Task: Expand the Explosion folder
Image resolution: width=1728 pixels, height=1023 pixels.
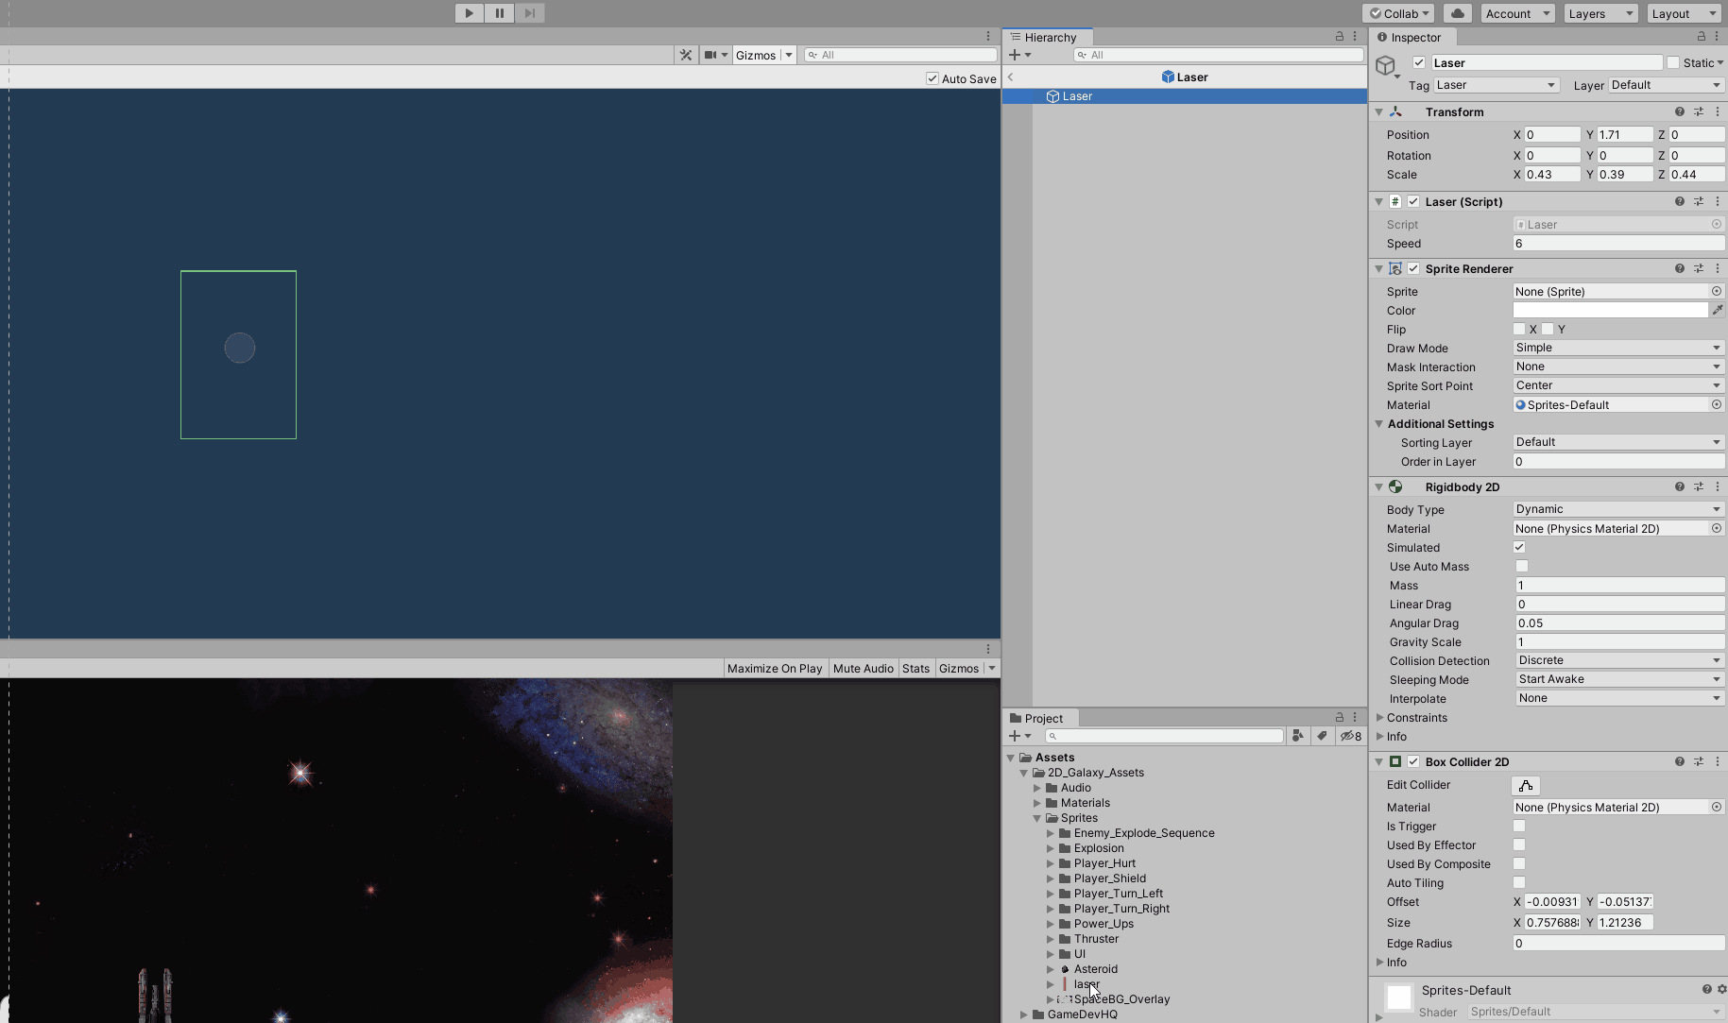Action: click(x=1051, y=848)
